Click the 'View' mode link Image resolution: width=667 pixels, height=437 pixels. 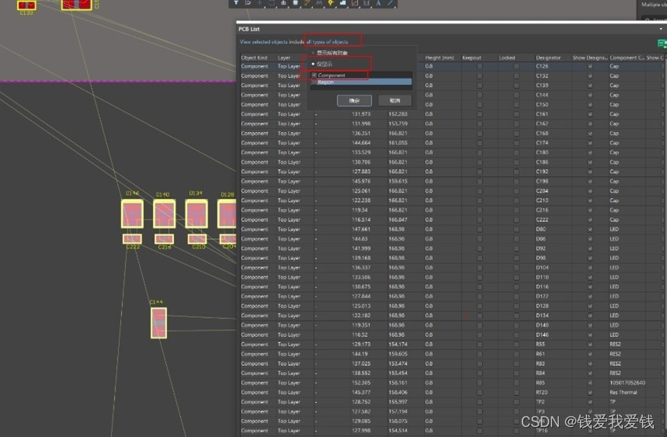pos(245,42)
